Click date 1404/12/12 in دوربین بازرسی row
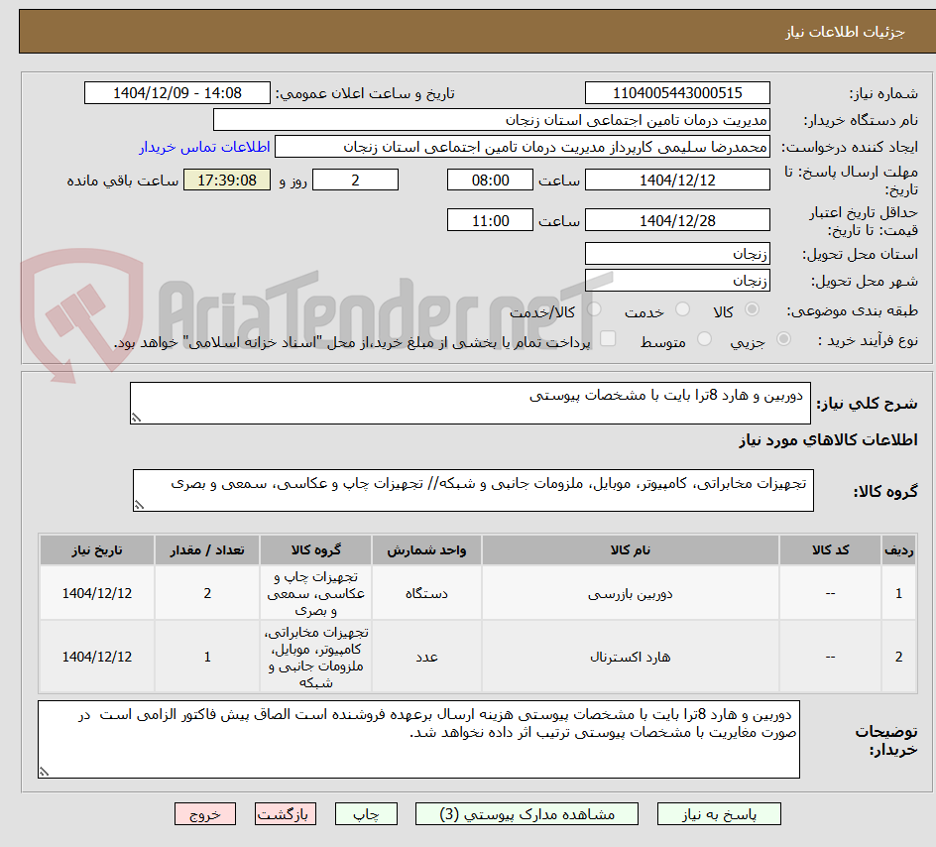936x847 pixels. [x=97, y=593]
